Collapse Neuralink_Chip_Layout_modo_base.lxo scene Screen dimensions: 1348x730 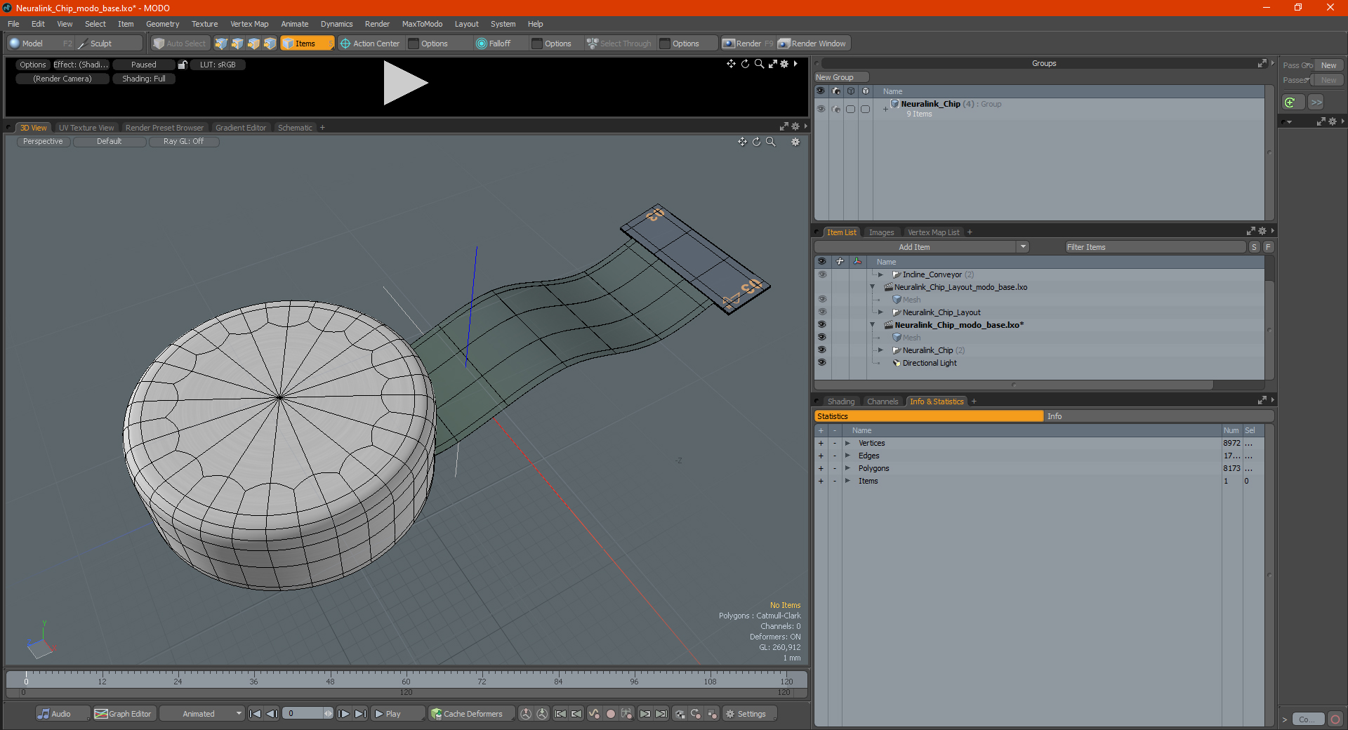(x=873, y=287)
